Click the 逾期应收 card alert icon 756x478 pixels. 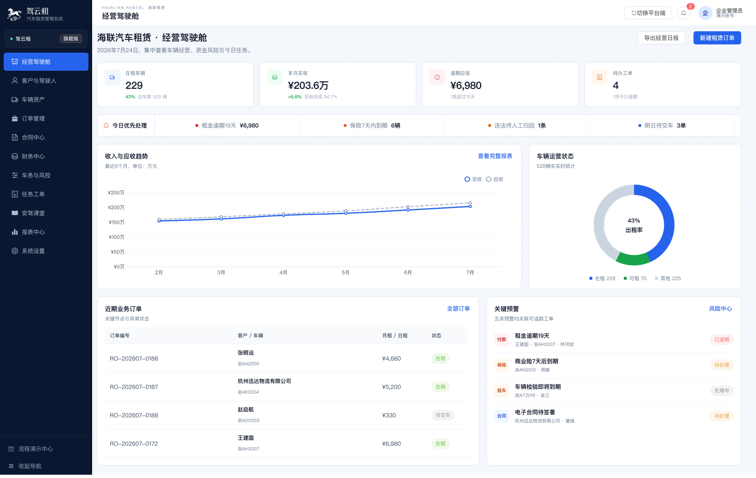point(437,77)
